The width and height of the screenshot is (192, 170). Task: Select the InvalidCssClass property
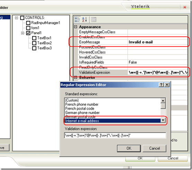tap(91, 57)
